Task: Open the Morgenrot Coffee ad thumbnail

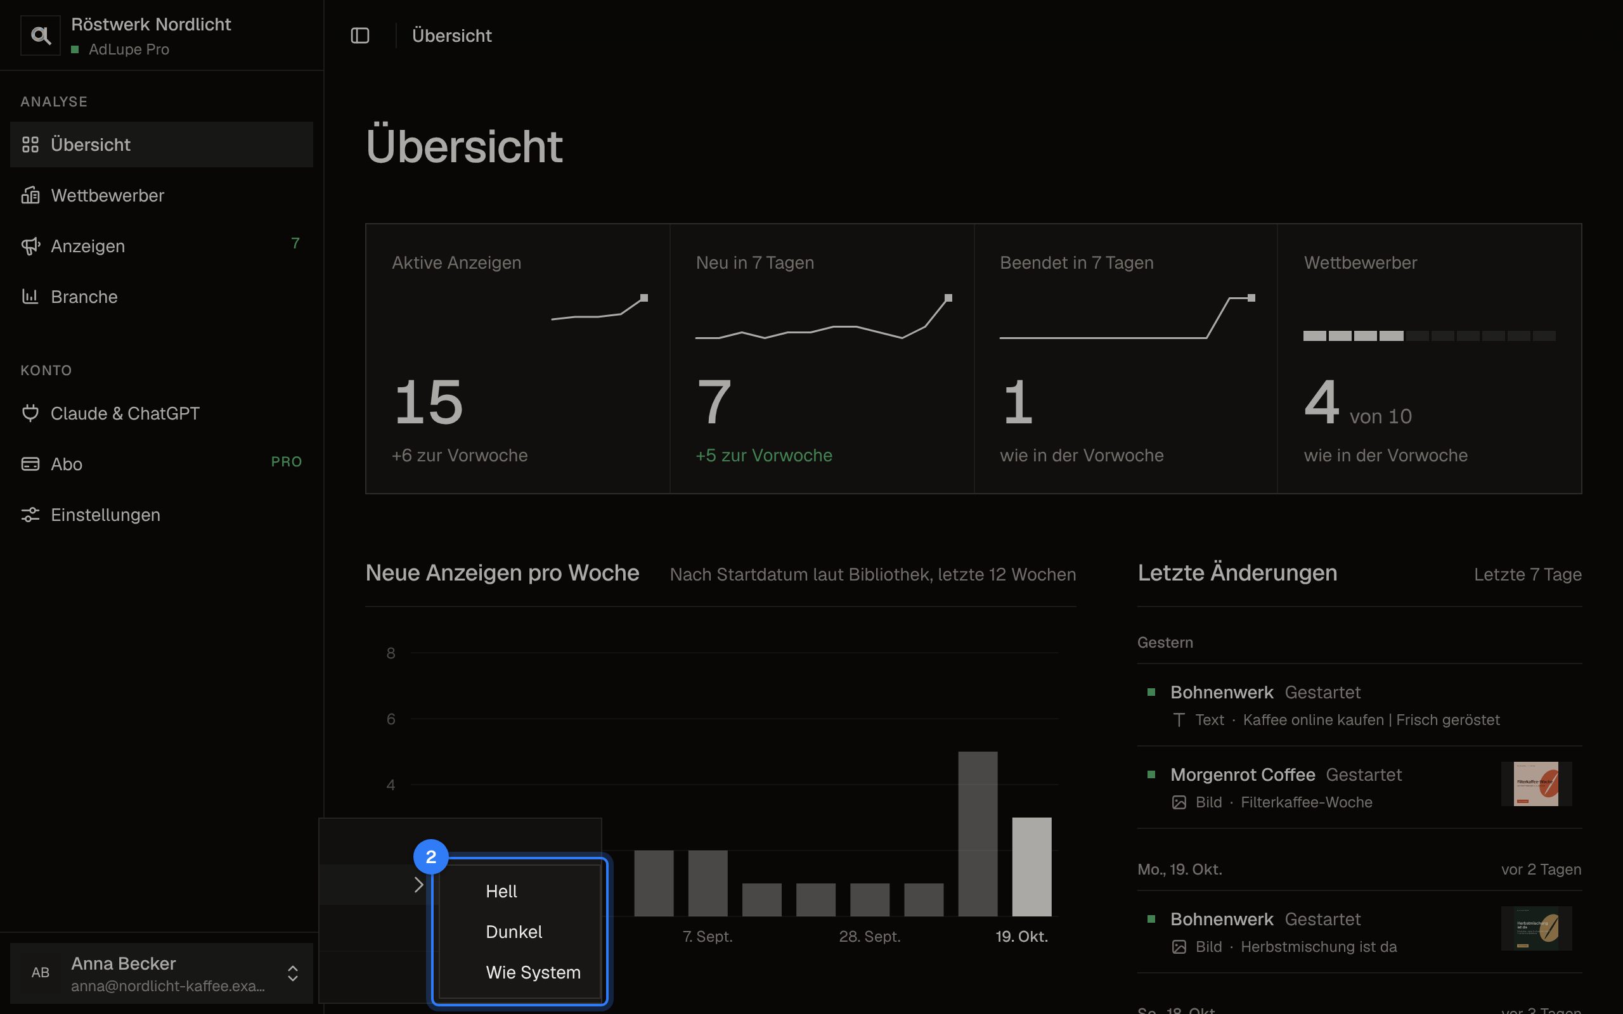Action: point(1537,784)
